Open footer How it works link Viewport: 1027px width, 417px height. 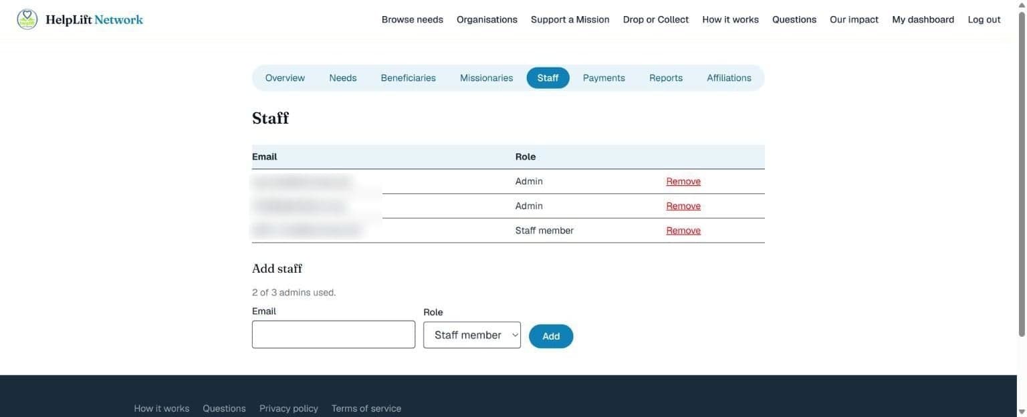[x=161, y=408]
